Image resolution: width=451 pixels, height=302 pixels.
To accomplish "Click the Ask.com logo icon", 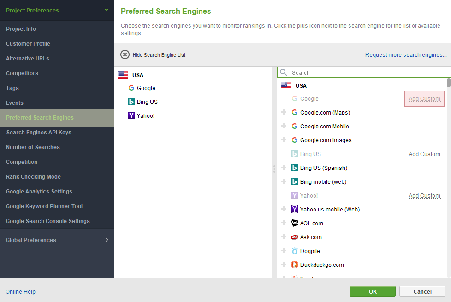I will tap(295, 237).
